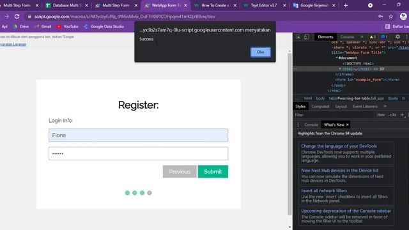Viewport: 409px width, 230px height.
Task: Open the YouTube bookmark
Action: coord(68,27)
